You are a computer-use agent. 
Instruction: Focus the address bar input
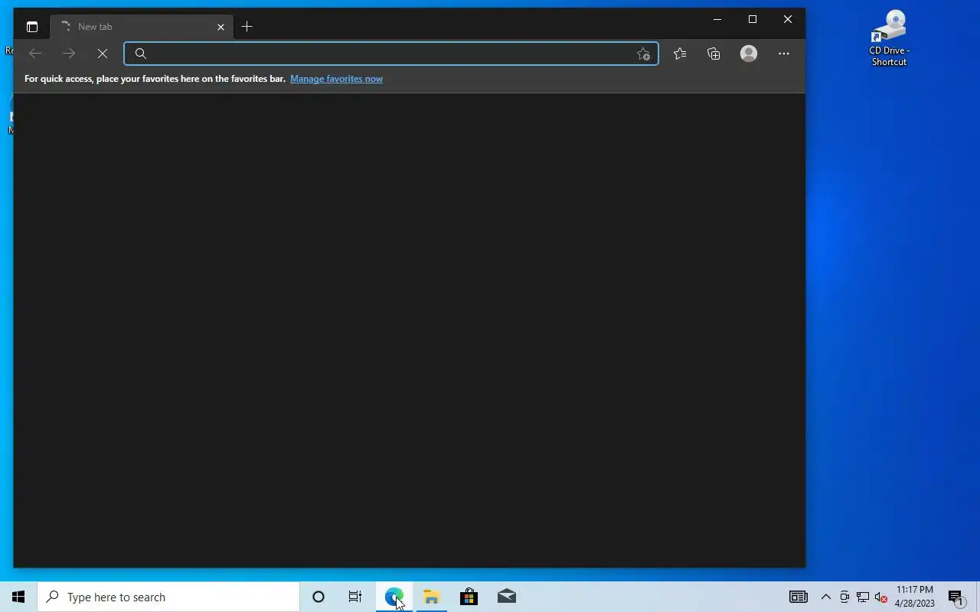click(x=391, y=54)
